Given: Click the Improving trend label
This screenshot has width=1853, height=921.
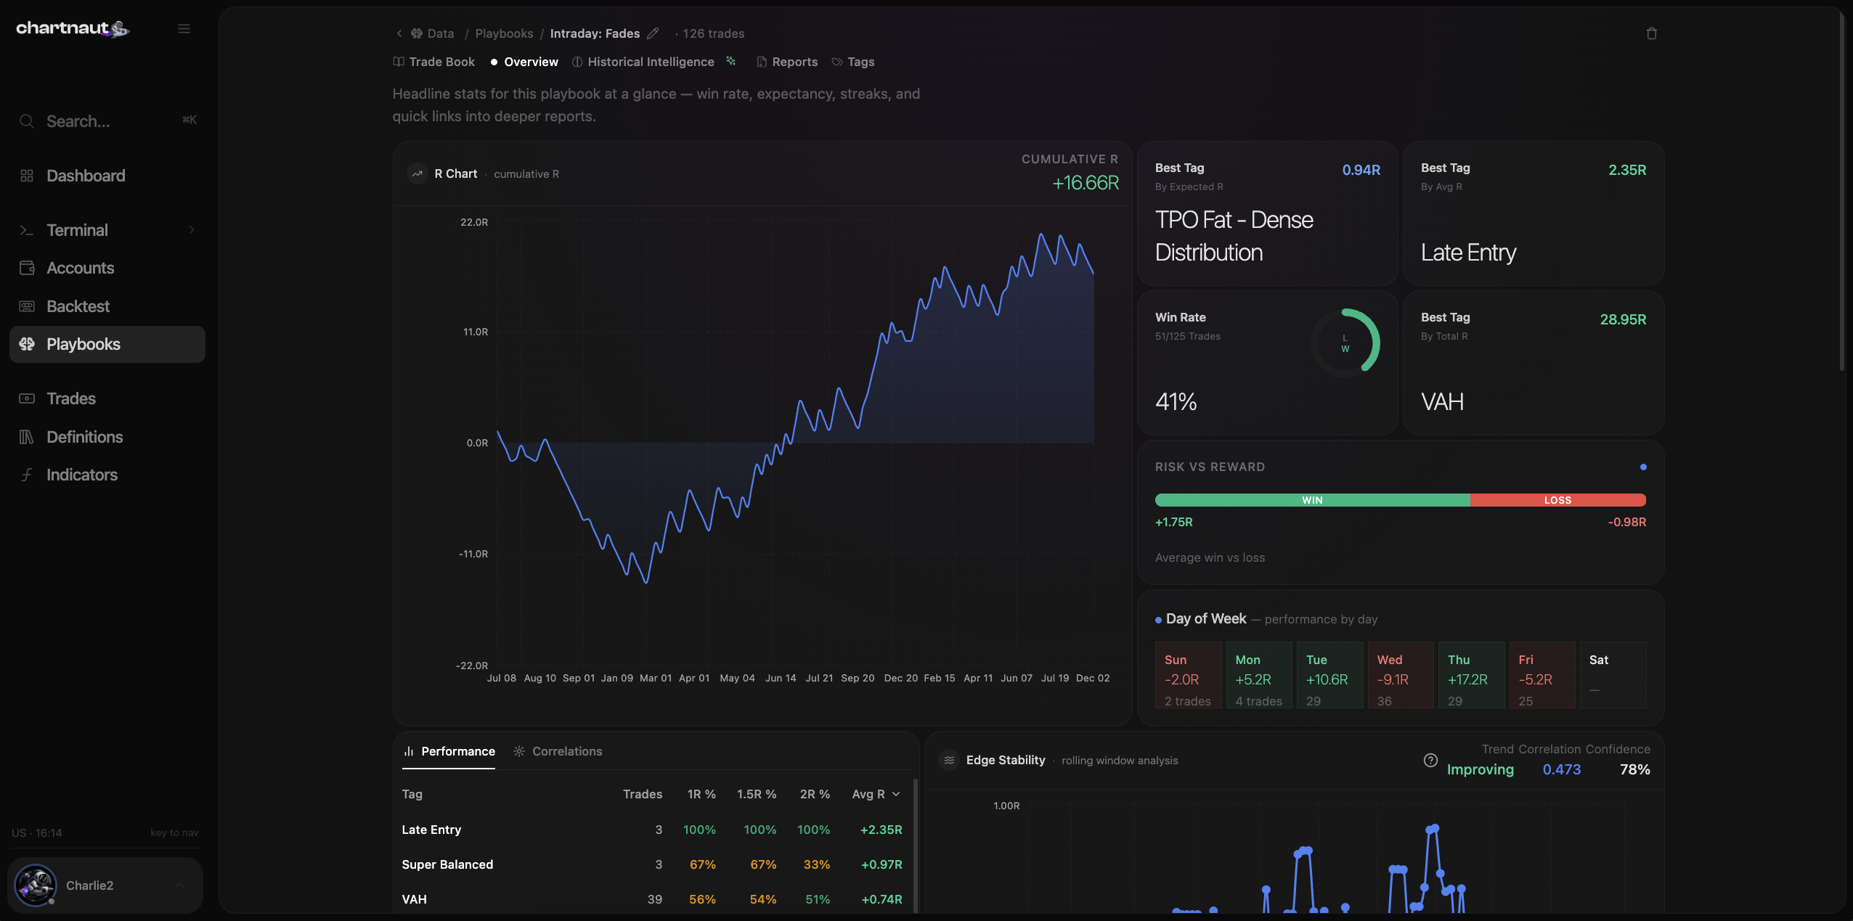Looking at the screenshot, I should (x=1480, y=769).
